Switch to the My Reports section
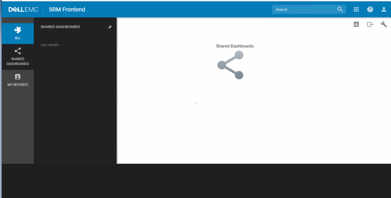This screenshot has height=198, width=391. pyautogui.click(x=17, y=84)
